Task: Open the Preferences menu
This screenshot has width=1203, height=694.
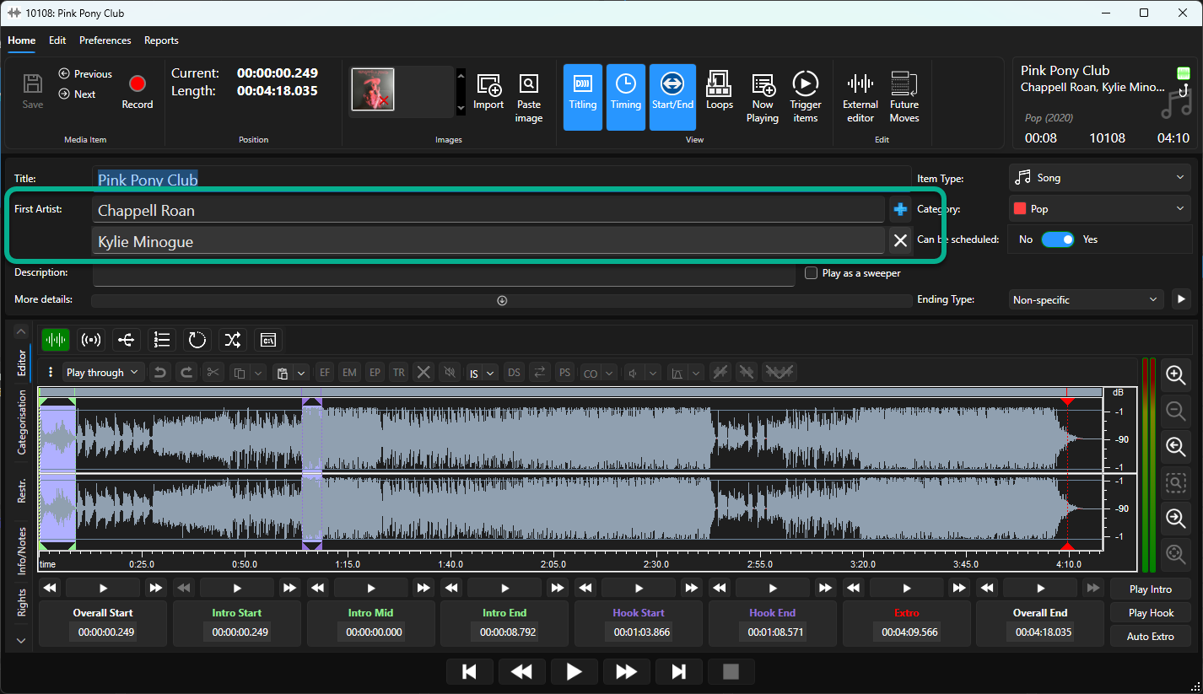Action: (x=105, y=40)
